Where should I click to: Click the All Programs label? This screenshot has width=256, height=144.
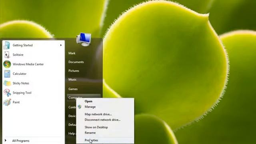pos(21,141)
